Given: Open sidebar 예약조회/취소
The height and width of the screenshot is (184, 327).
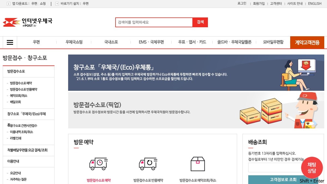Looking at the screenshot, I should coord(19,96).
